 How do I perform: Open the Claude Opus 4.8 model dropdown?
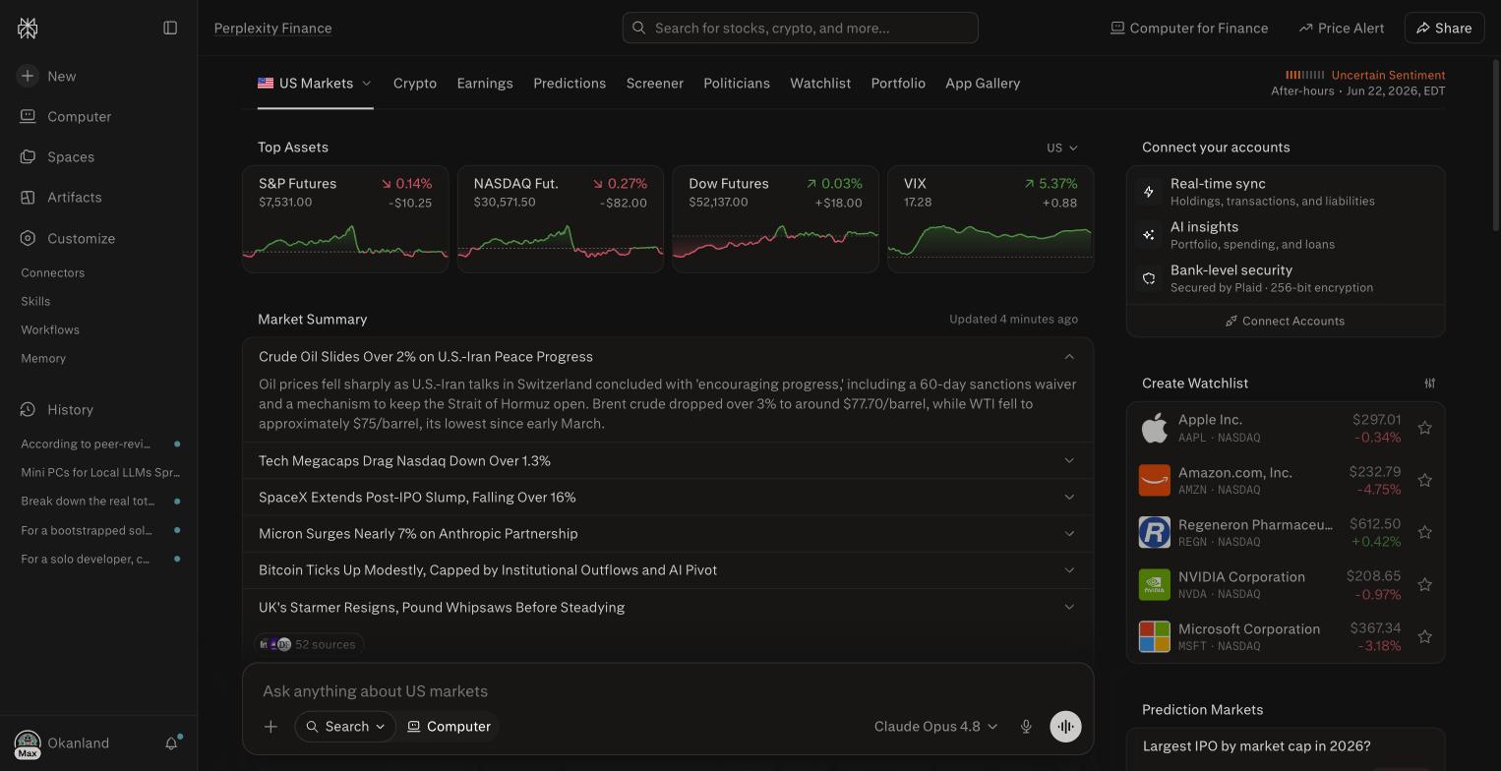(935, 727)
